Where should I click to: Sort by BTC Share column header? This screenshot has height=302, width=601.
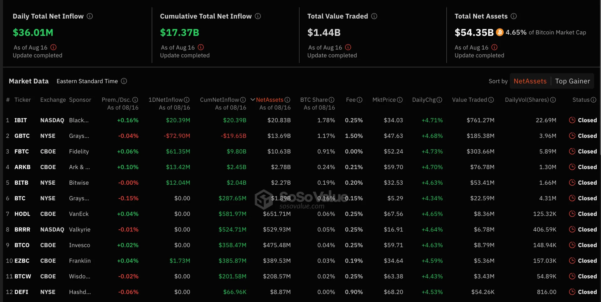pyautogui.click(x=314, y=100)
